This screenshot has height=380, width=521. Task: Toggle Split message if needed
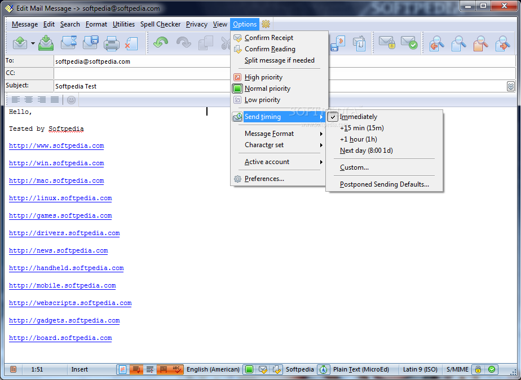[x=278, y=60]
